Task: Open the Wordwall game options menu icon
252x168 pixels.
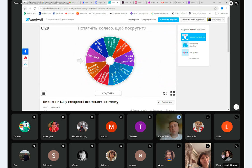Action: point(44,94)
